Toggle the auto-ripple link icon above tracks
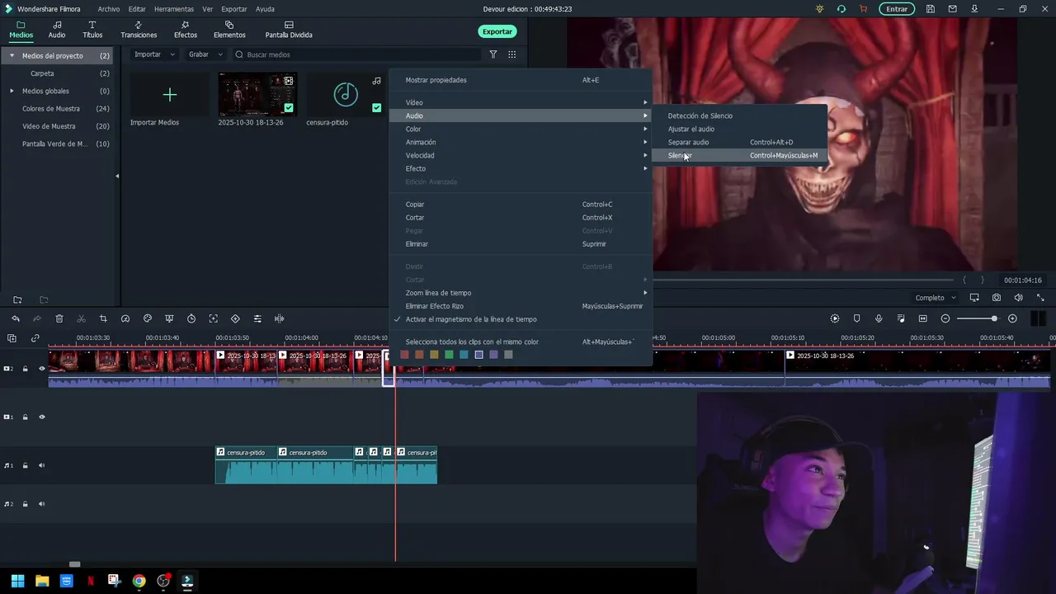This screenshot has height=594, width=1056. coord(35,338)
